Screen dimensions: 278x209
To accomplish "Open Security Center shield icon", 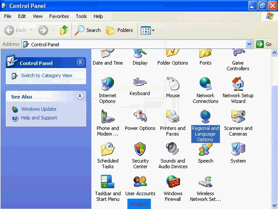I will (140, 149).
